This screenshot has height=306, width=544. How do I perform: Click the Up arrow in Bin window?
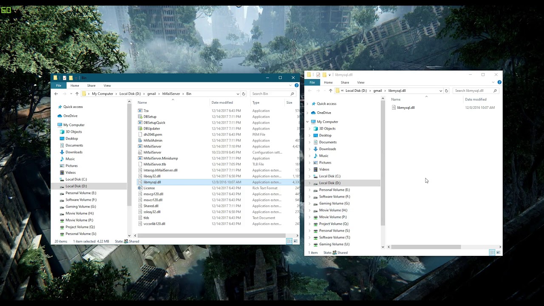77,93
